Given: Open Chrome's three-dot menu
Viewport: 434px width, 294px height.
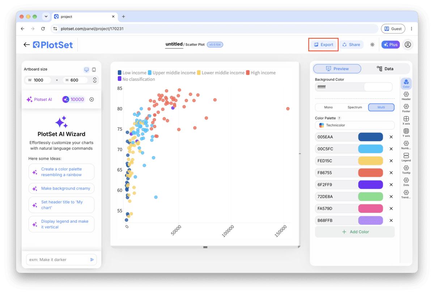Looking at the screenshot, I should point(412,29).
